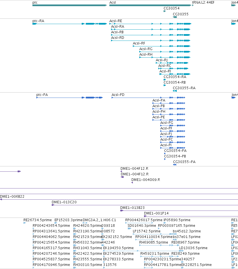This screenshot has width=238, height=269.
Task: Select the Acsl-RC transcript label
Action: (x=164, y=65)
